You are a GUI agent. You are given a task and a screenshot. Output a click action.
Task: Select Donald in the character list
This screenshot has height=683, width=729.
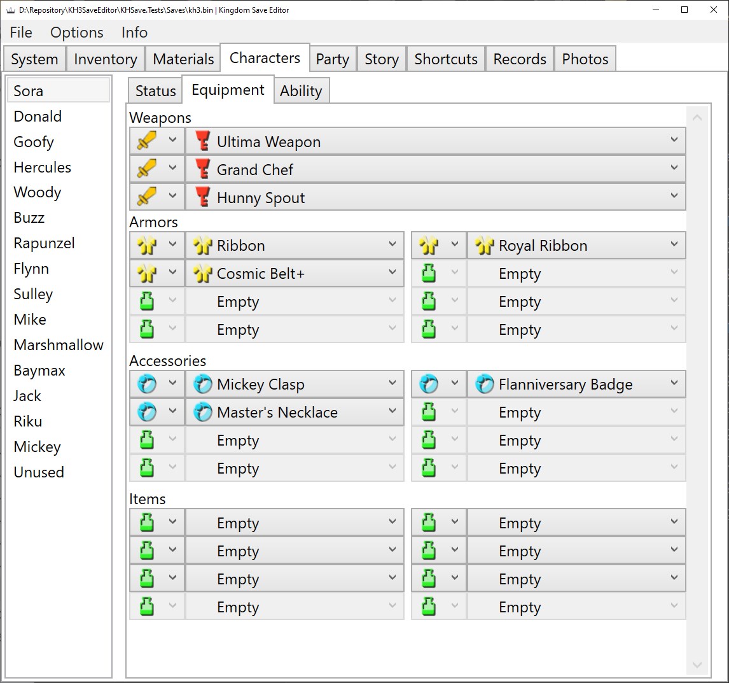click(59, 116)
